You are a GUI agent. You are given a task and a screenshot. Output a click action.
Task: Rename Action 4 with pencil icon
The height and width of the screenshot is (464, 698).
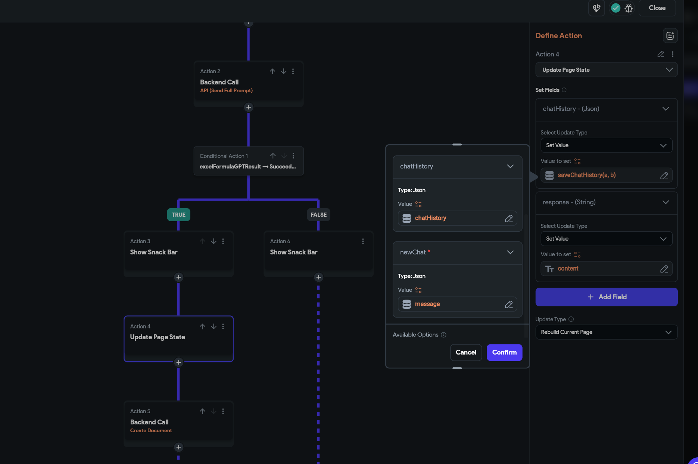pos(661,54)
